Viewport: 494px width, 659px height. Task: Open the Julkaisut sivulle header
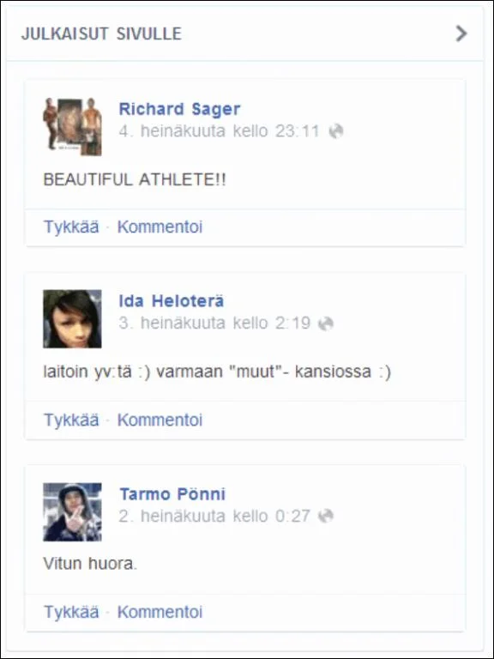[101, 33]
